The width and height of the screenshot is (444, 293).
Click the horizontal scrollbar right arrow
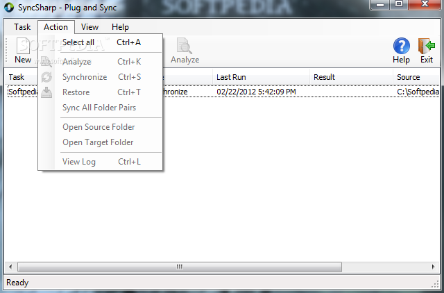point(433,267)
